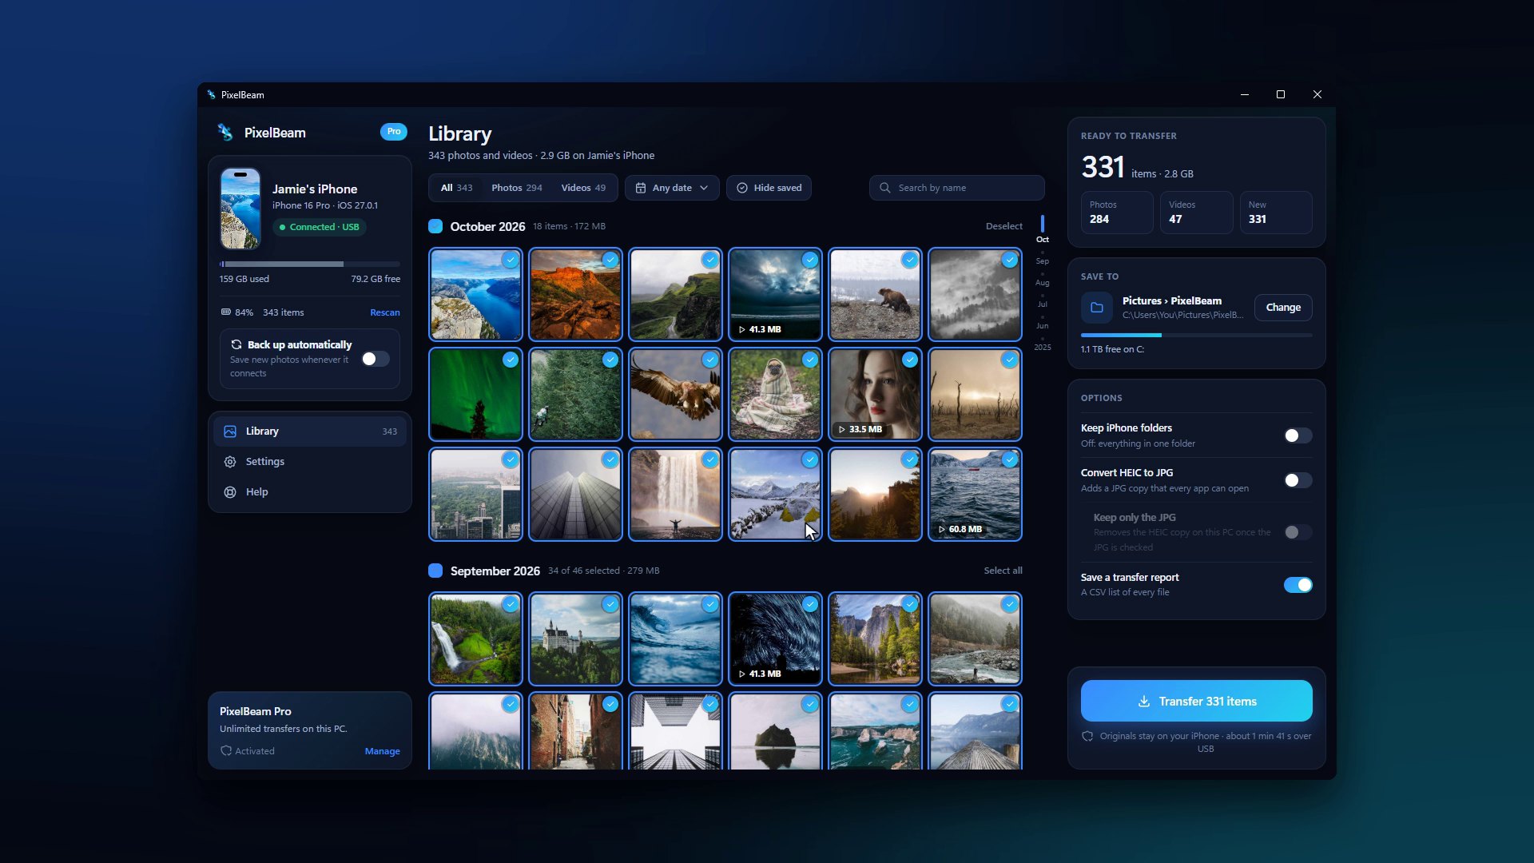
Task: Turn off Save a transfer report
Action: pos(1298,585)
